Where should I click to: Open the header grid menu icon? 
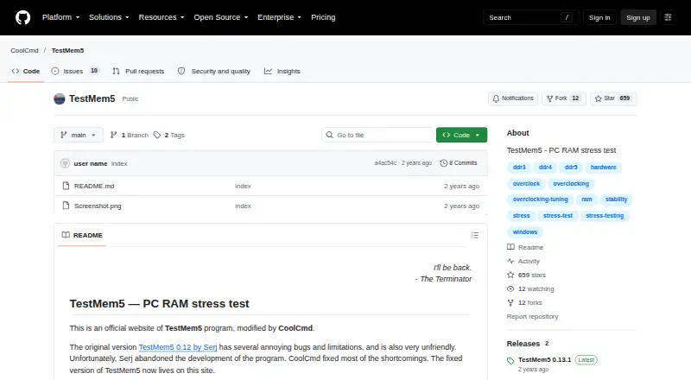668,17
